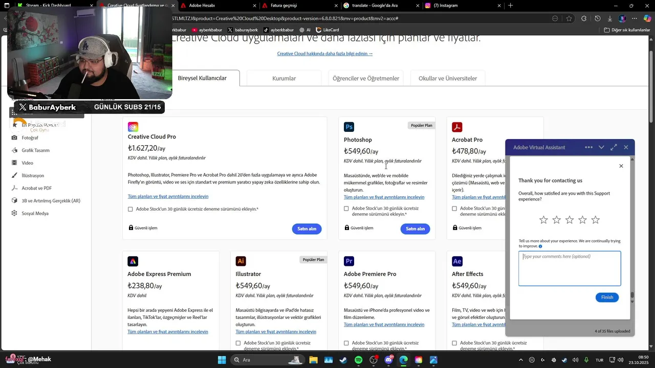The image size is (655, 368).
Task: Rate the support experience five stars
Action: 596,220
